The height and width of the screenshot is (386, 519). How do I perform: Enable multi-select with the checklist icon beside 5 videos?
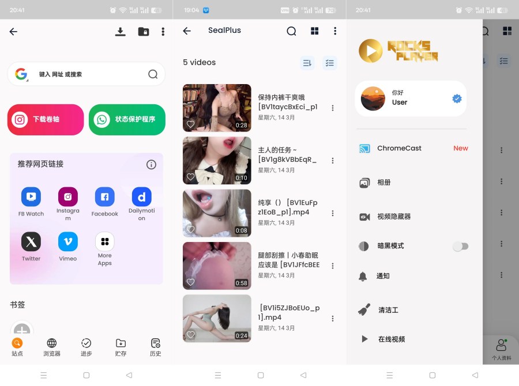coord(329,63)
